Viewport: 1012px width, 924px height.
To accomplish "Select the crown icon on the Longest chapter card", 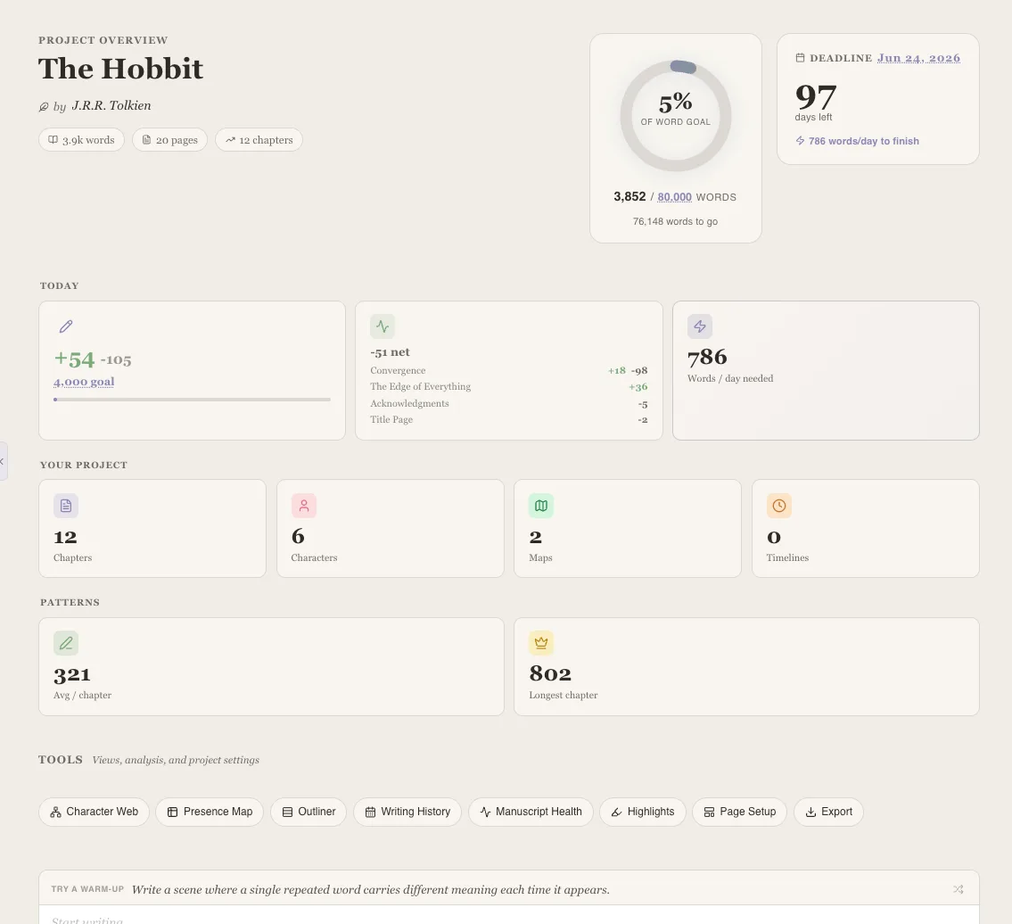I will tap(541, 643).
